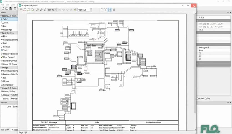
Task: Click the Print icon in NCReport preview toolbar
Action: (21, 10)
